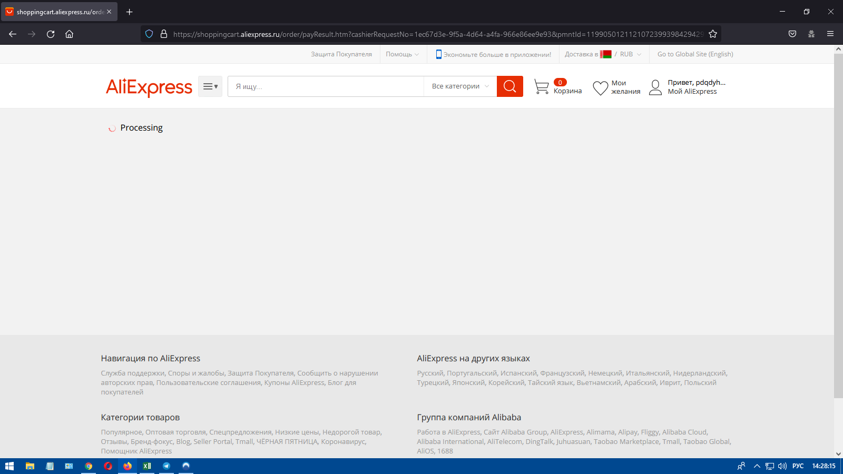
Task: Expand the 'Доставка в' RUB country selector
Action: coord(603,54)
